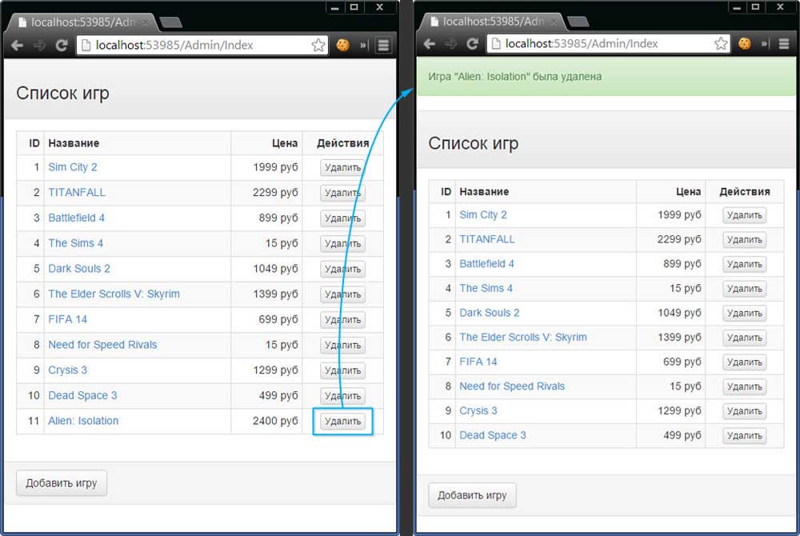Click the forward arrow in left browser window
800x536 pixels.
(x=39, y=46)
